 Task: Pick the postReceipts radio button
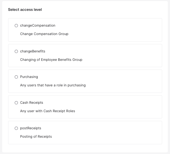pyautogui.click(x=16, y=128)
